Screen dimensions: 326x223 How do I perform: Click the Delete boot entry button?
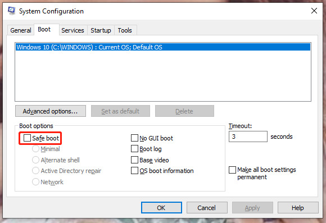(184, 111)
